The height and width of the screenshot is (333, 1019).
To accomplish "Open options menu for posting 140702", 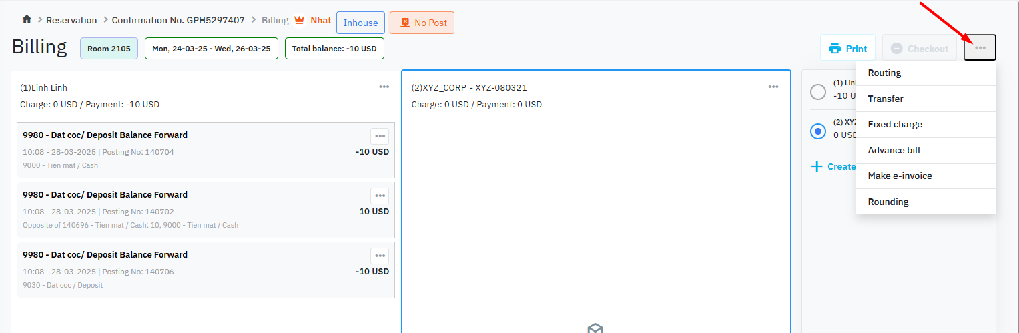I will 380,196.
